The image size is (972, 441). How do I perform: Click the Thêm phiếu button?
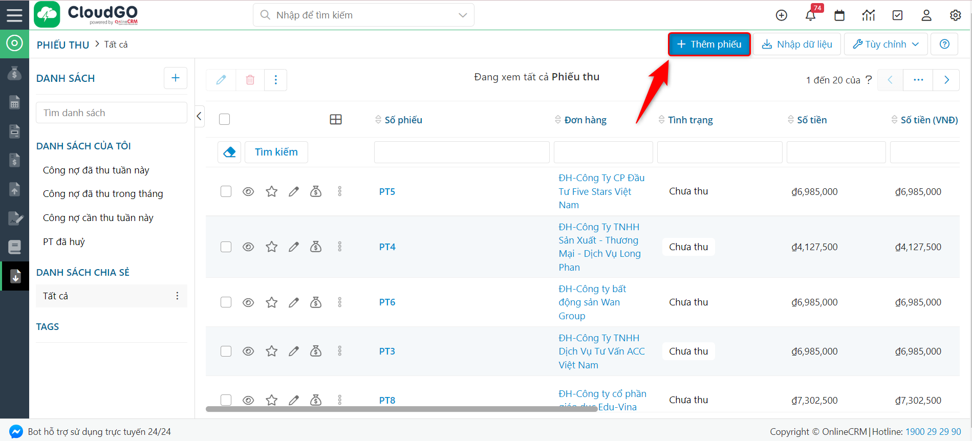(x=709, y=44)
